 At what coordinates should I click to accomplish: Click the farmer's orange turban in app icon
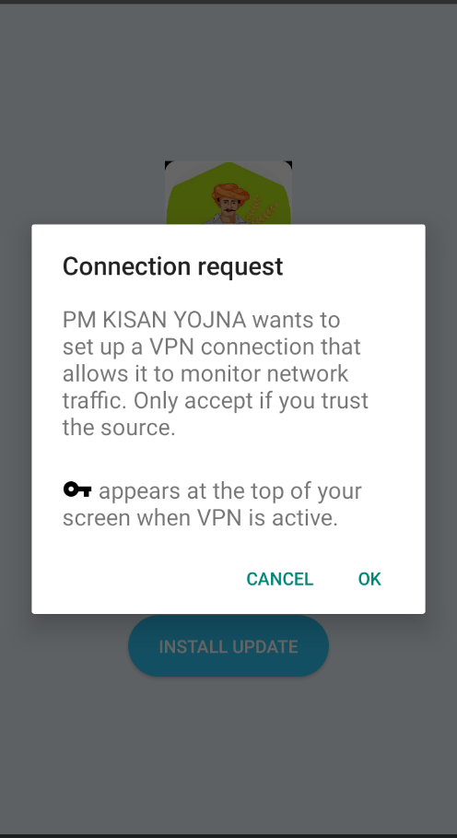click(228, 193)
